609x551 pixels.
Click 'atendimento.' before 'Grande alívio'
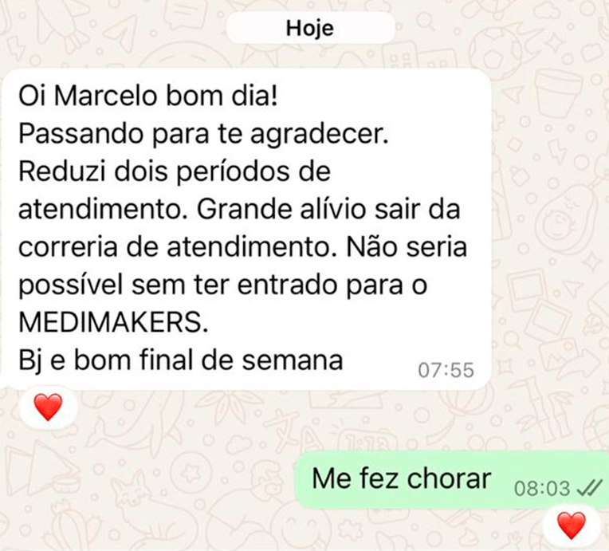pyautogui.click(x=104, y=210)
